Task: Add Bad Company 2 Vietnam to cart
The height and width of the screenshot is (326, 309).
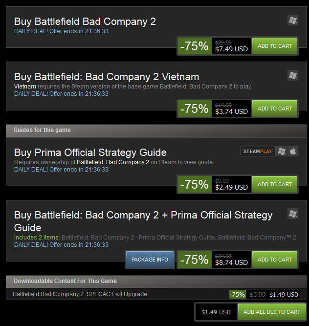Action: click(x=275, y=109)
